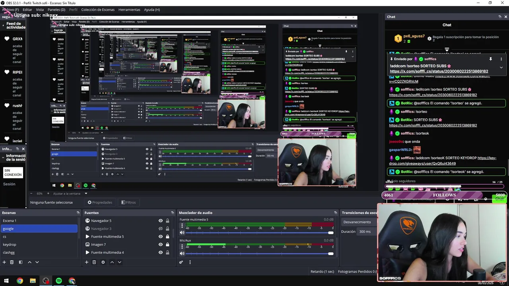Open Windows Start menu
Image resolution: width=509 pixels, height=286 pixels.
pos(6,281)
